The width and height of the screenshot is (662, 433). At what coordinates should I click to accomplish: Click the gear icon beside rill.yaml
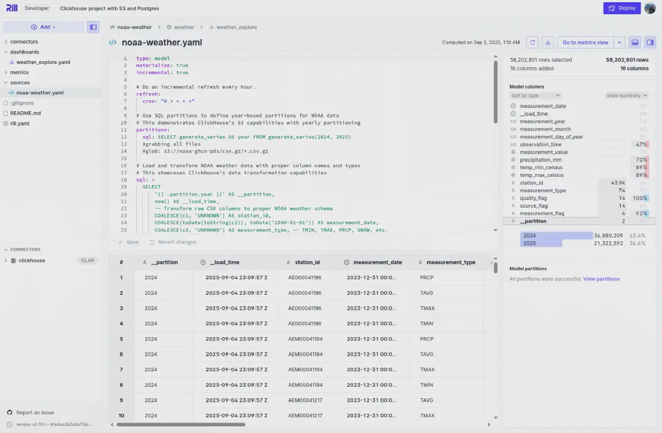point(6,123)
